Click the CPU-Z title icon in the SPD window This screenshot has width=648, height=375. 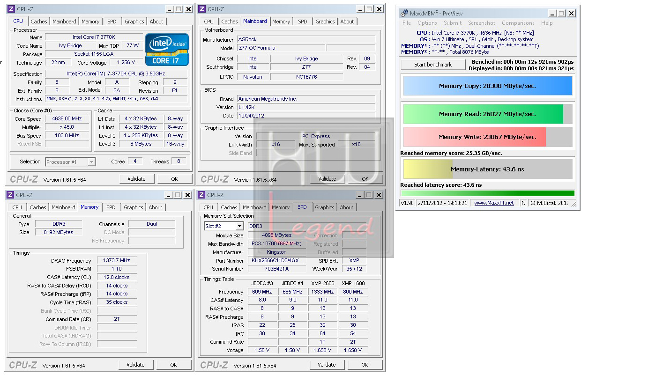pyautogui.click(x=201, y=195)
